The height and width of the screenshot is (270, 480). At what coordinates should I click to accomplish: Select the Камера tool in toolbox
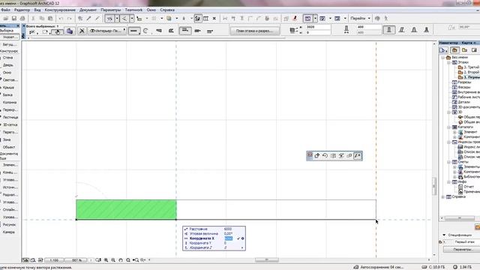(x=8, y=232)
